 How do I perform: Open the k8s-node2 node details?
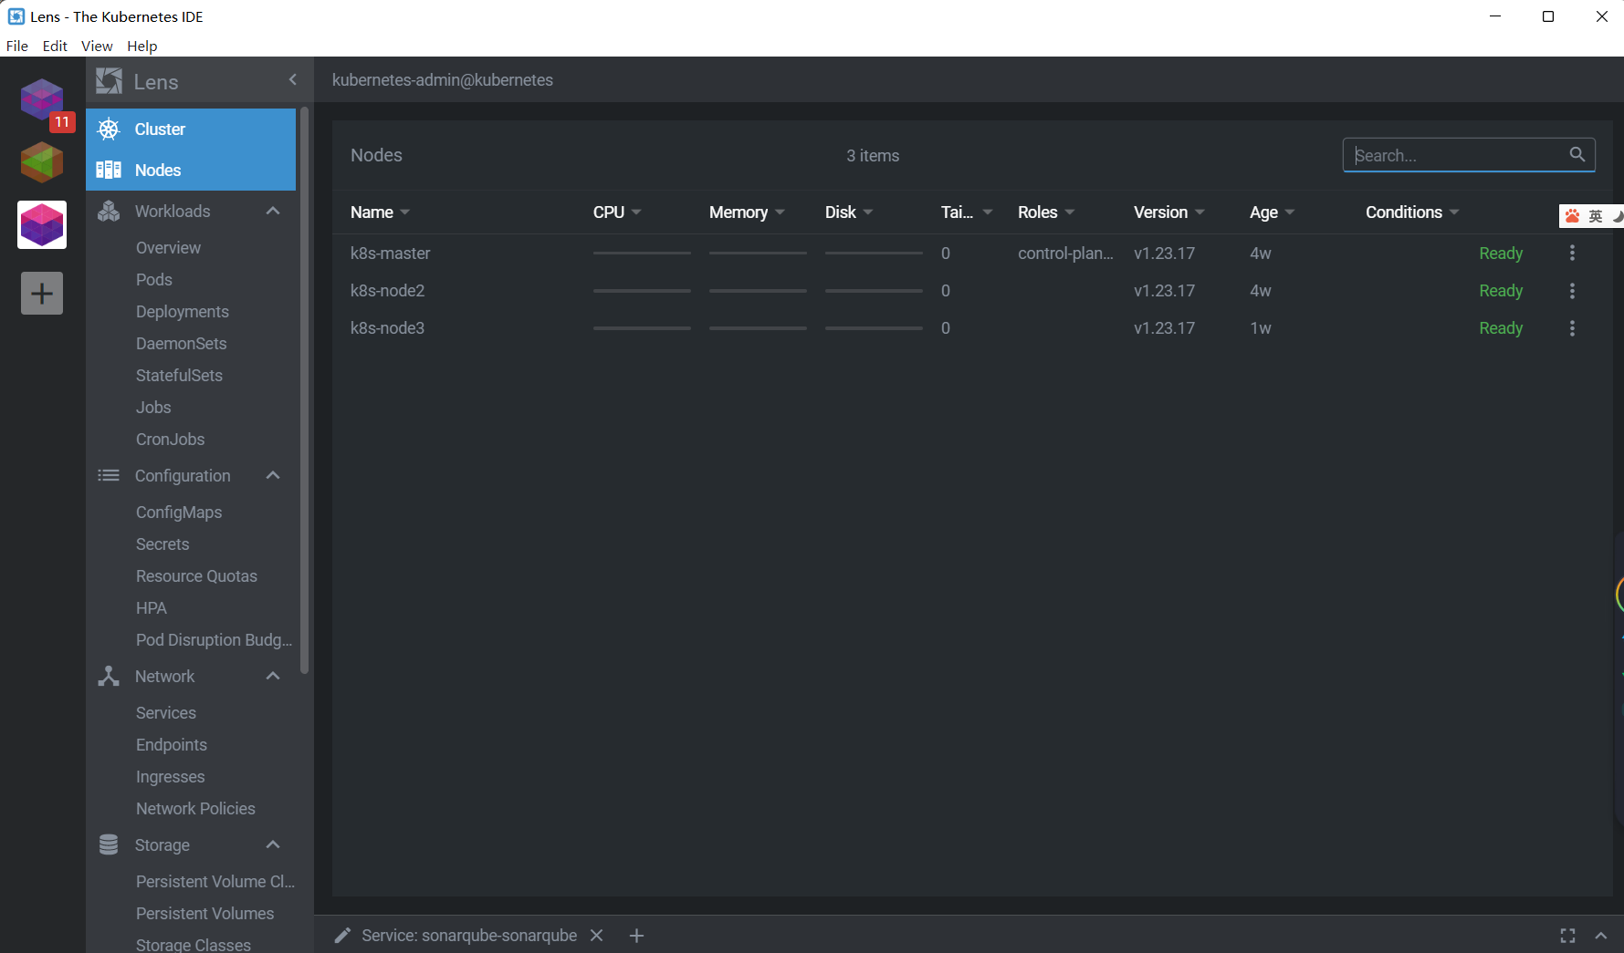pyautogui.click(x=388, y=291)
